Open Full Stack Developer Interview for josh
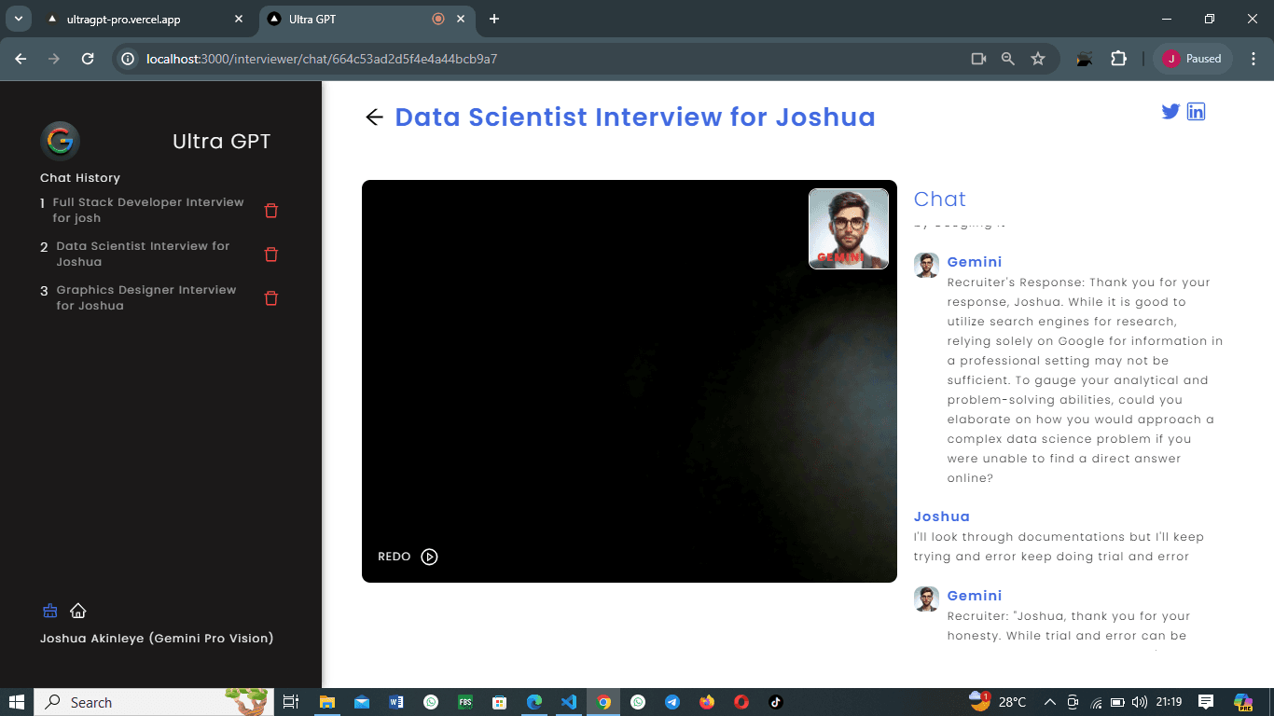The image size is (1274, 716). (148, 210)
